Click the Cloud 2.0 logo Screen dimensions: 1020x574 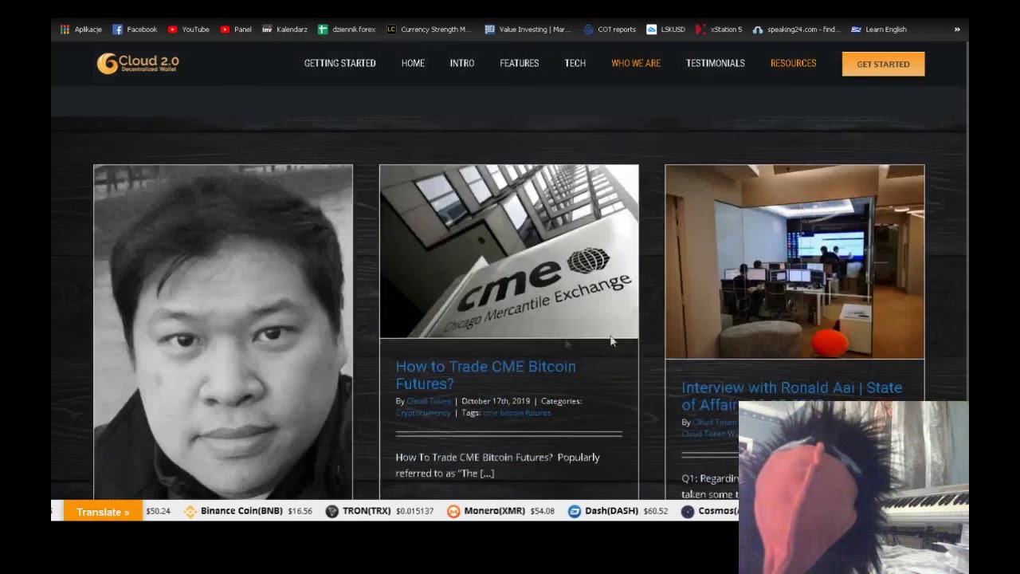138,63
